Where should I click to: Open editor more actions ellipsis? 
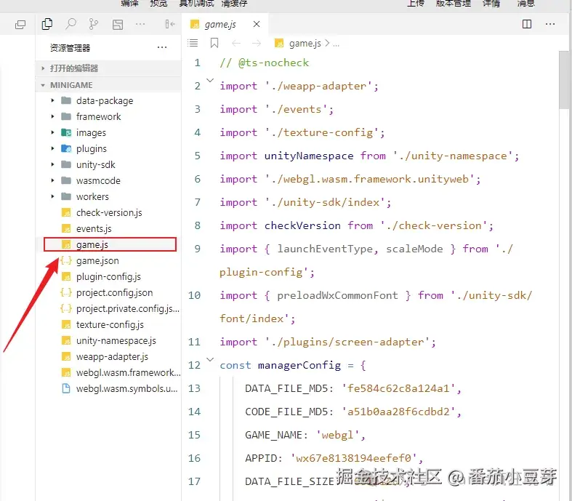coord(550,24)
